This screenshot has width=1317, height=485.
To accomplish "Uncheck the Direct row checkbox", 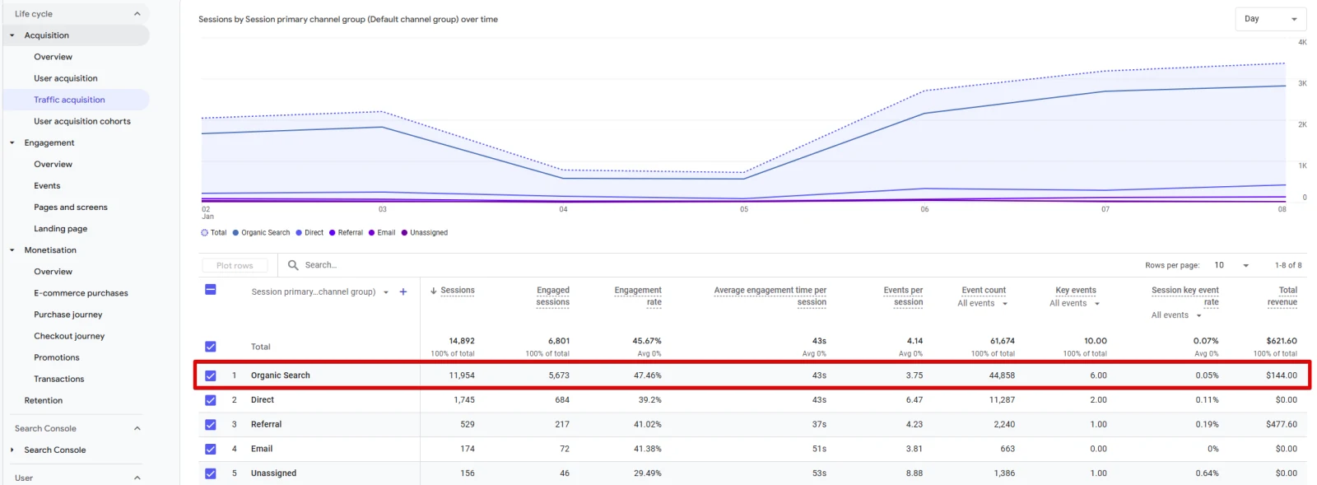I will [211, 400].
